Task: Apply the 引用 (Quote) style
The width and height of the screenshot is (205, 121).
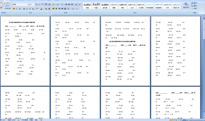Action: tap(167, 6)
